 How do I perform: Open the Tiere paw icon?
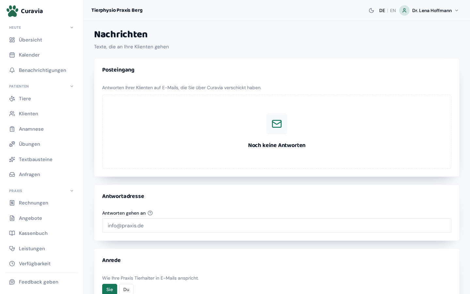(12, 99)
